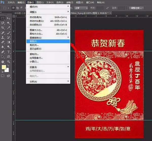Open the 正常 style dropdown
This screenshot has height=141, width=152.
click(81, 8)
